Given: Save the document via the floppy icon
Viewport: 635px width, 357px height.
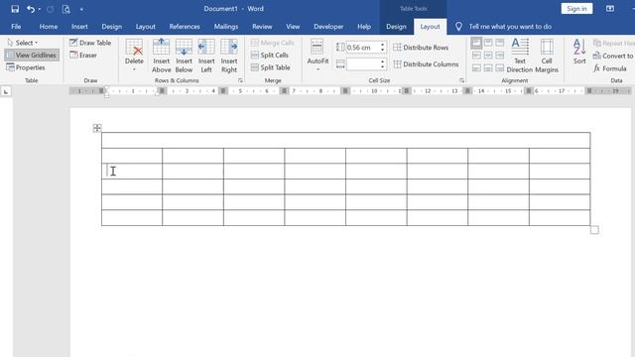Looking at the screenshot, I should [15, 9].
